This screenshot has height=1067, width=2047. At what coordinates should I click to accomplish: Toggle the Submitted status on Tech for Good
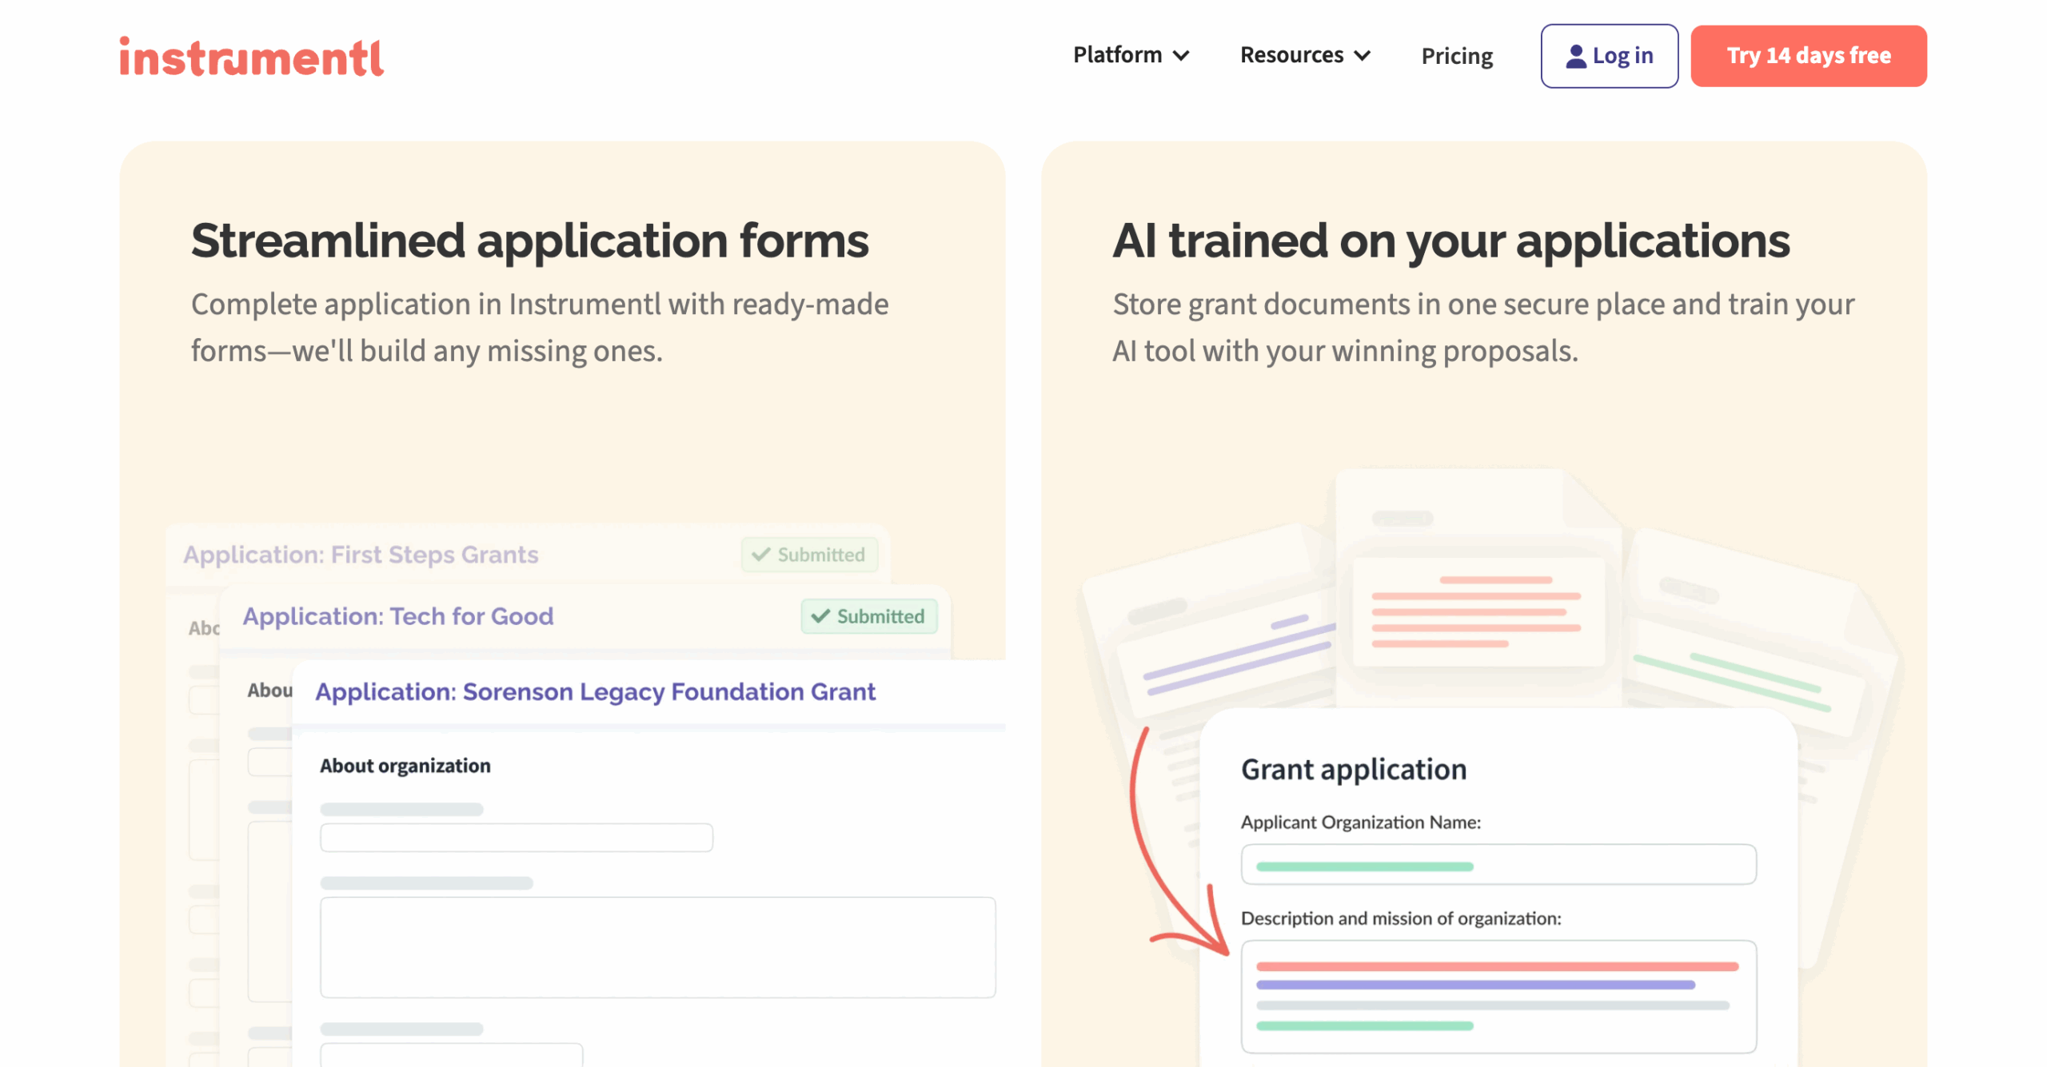(x=868, y=616)
